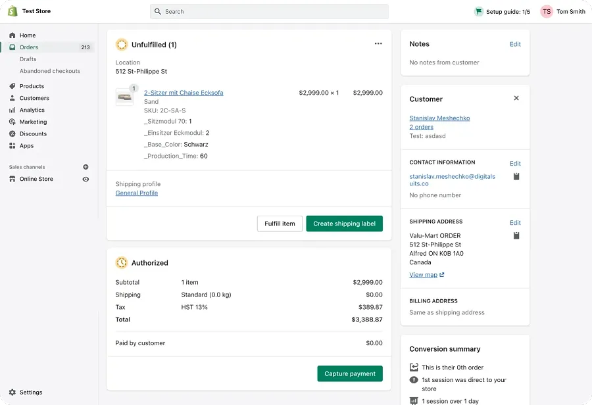Open Drafts under Orders
Screen dimensions: 592x405
coord(28,59)
